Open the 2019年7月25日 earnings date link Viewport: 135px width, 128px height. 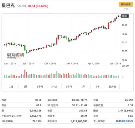tap(124, 121)
